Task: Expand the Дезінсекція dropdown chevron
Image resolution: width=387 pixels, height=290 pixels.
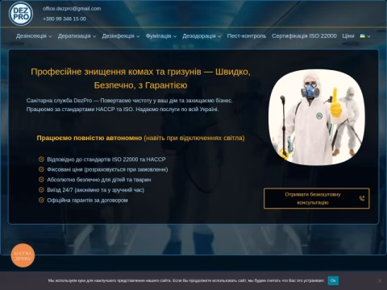Action: [50, 36]
